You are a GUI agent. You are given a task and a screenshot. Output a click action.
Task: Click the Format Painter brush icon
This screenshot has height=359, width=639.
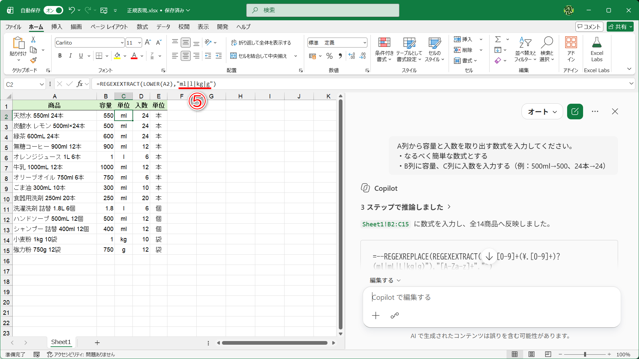coord(33,60)
